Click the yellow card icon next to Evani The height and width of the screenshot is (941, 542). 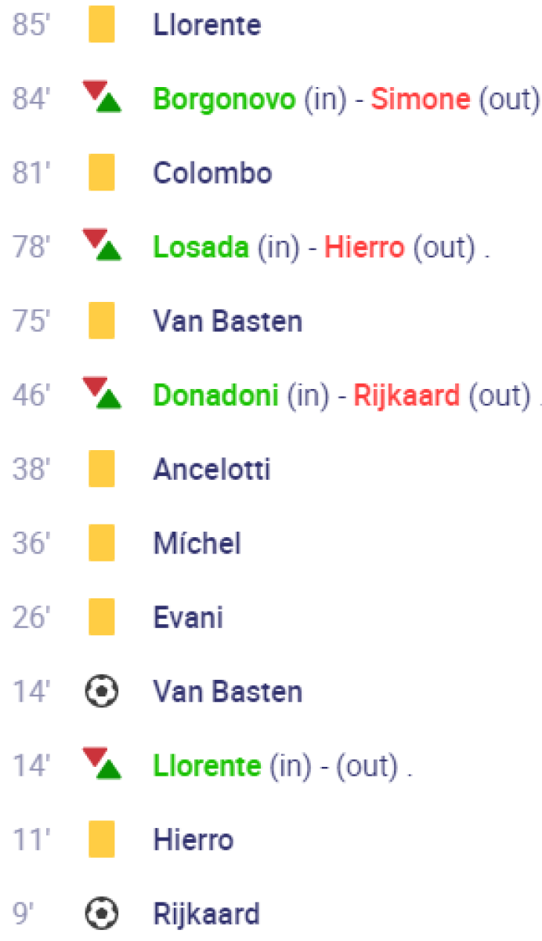[x=102, y=617]
